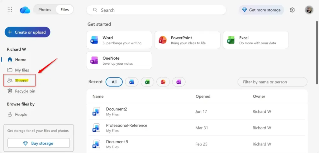
Task: Open Professional-Reference file
Action: (126, 125)
